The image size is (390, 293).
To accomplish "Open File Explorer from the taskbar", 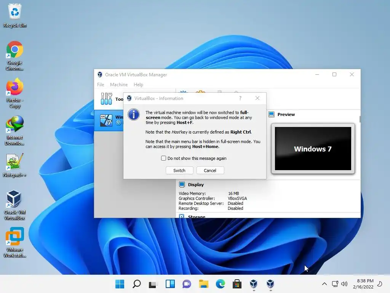I will pos(203,284).
